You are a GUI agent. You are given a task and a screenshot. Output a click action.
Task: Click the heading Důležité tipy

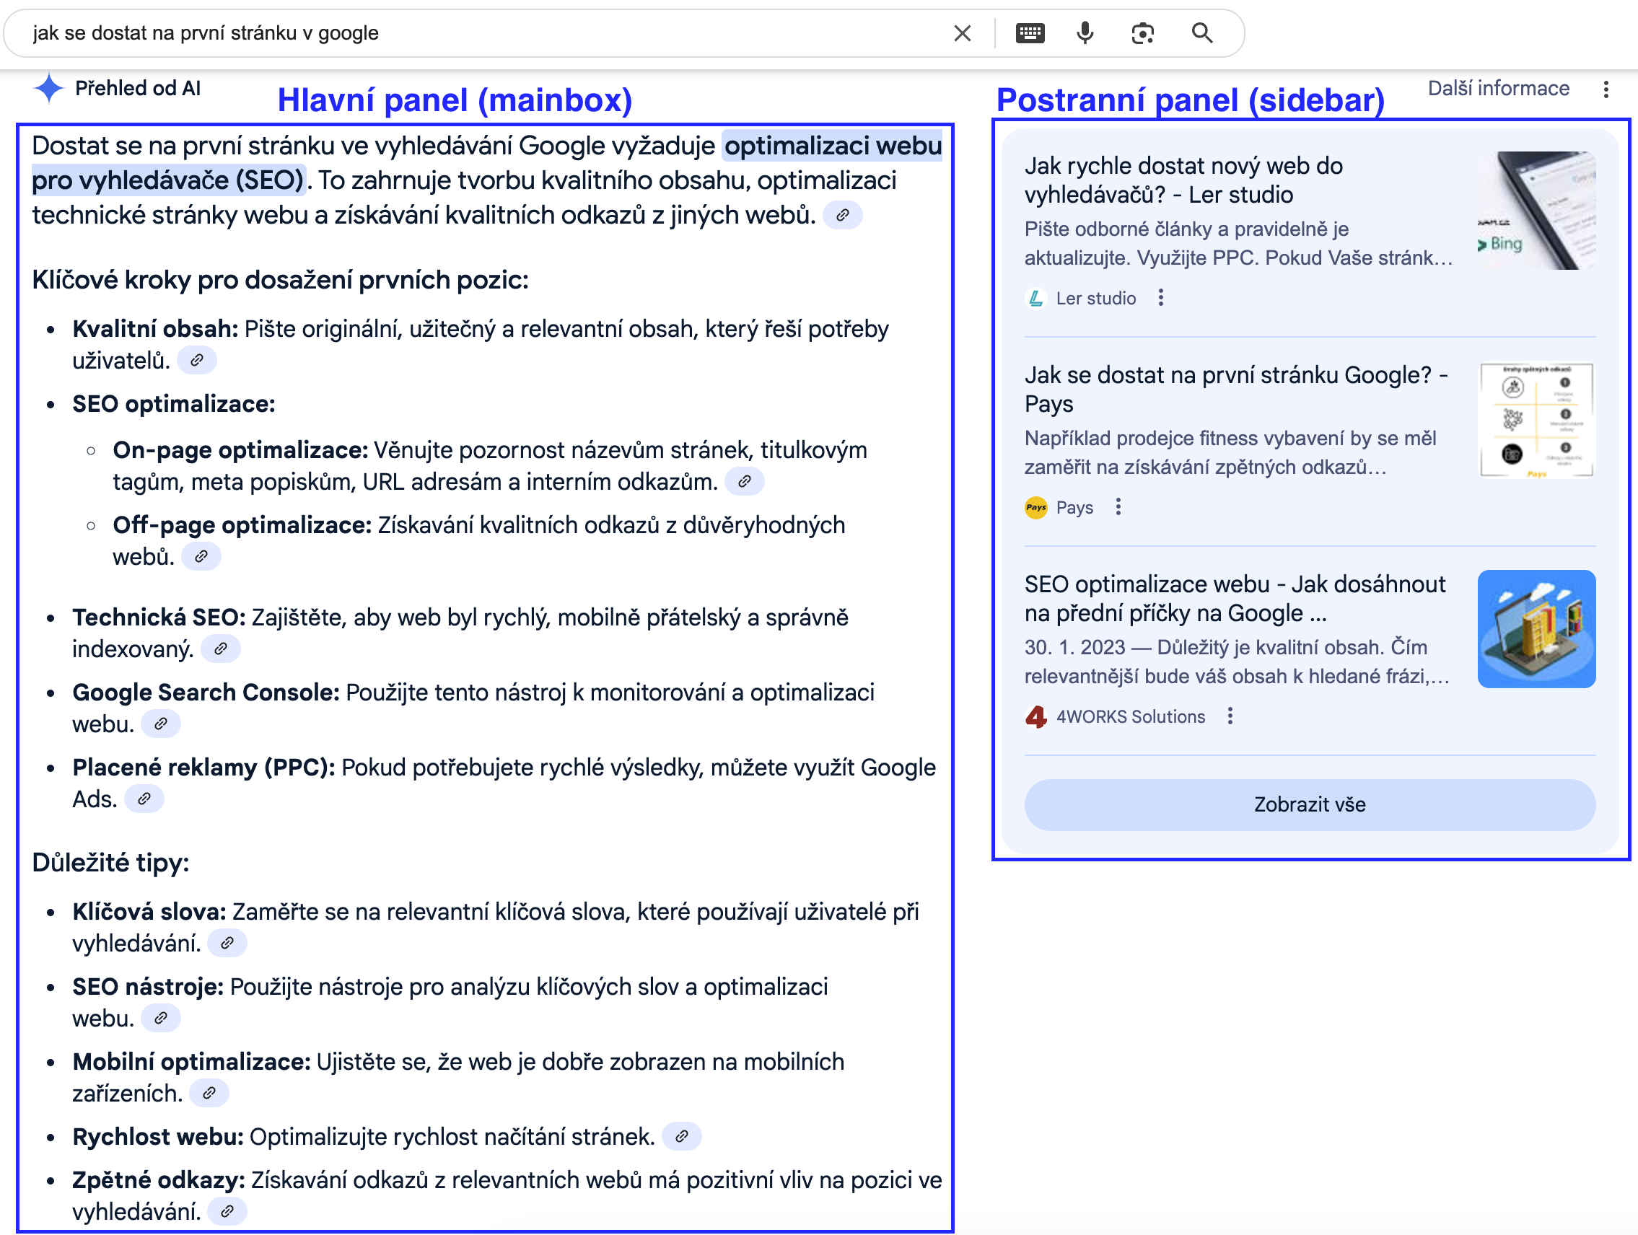[110, 863]
